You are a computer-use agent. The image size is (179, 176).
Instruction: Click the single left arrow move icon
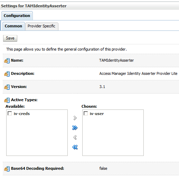[75, 138]
